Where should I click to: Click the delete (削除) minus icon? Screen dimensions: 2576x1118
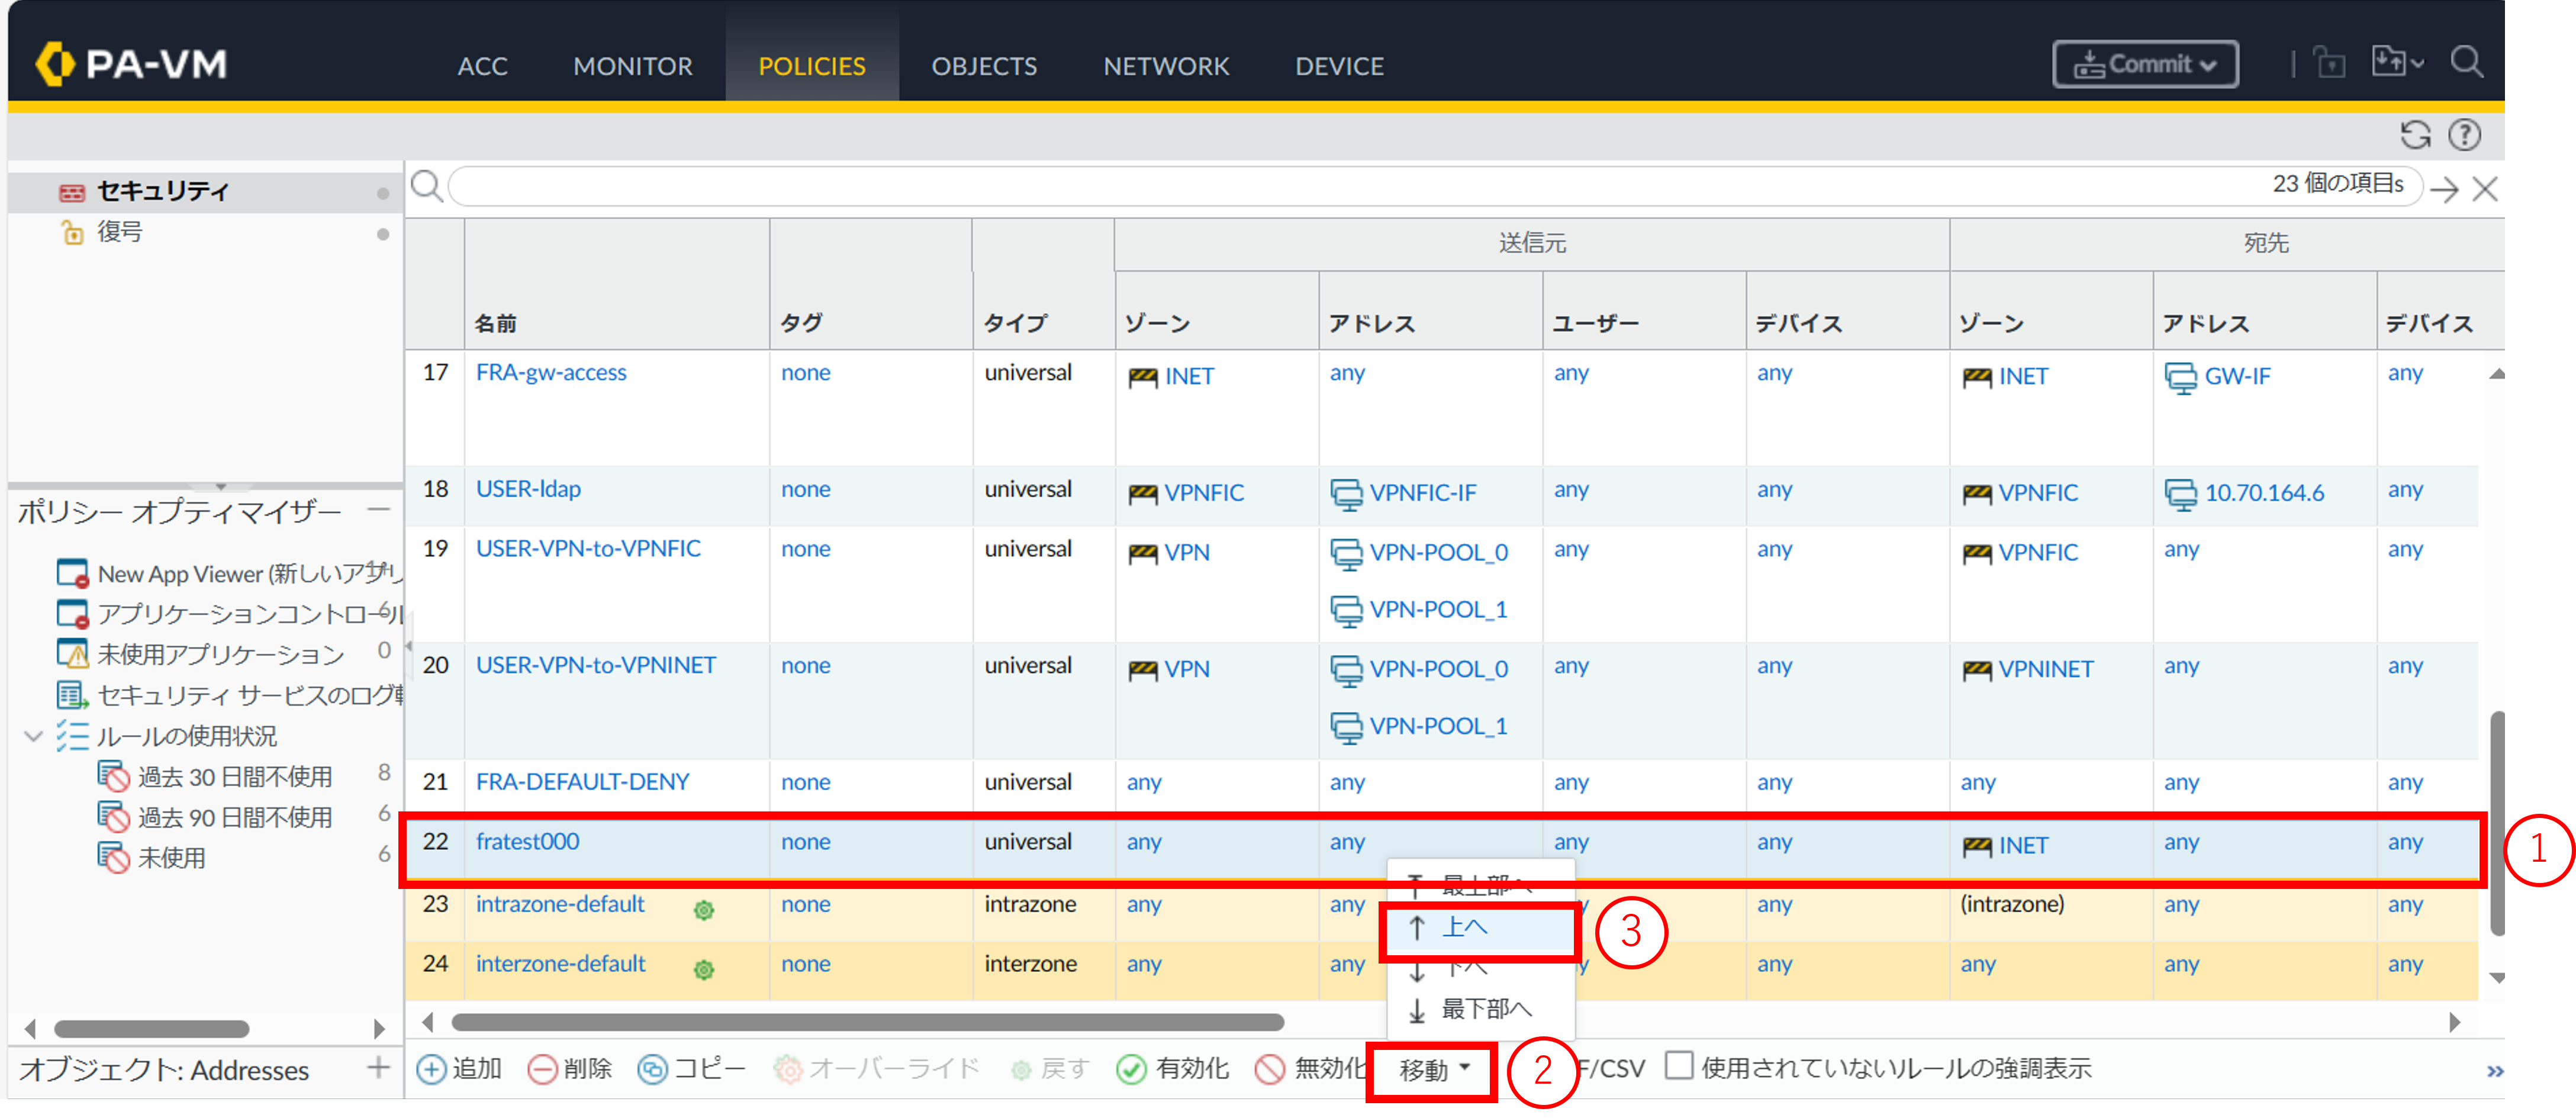click(x=542, y=1069)
